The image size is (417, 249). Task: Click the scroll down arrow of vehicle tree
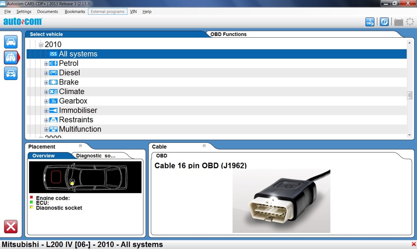410,135
